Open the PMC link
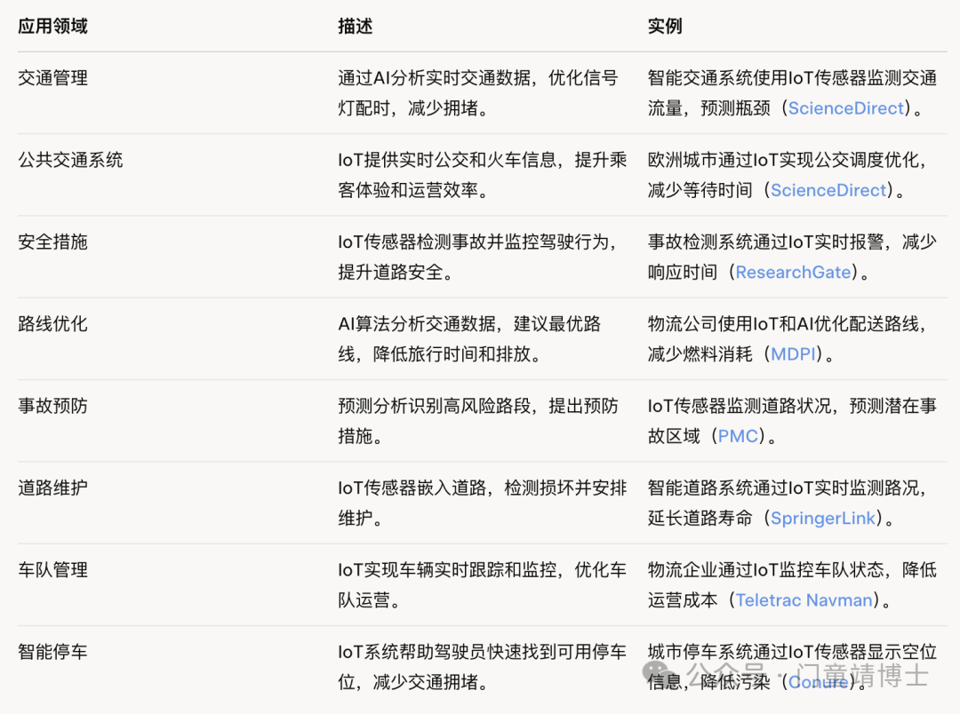This screenshot has height=714, width=960. coord(738,436)
